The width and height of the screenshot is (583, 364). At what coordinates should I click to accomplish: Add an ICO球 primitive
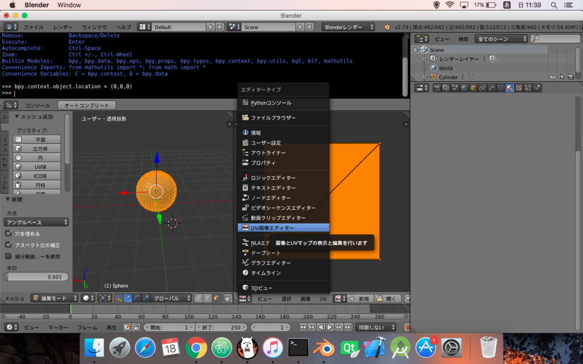point(37,176)
